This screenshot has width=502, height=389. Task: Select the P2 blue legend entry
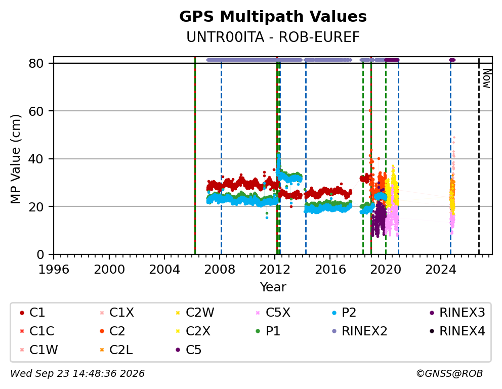pos(344,313)
